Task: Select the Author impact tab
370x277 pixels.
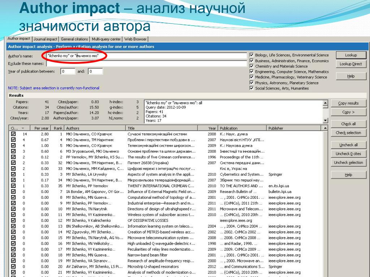Action: (x=19, y=39)
